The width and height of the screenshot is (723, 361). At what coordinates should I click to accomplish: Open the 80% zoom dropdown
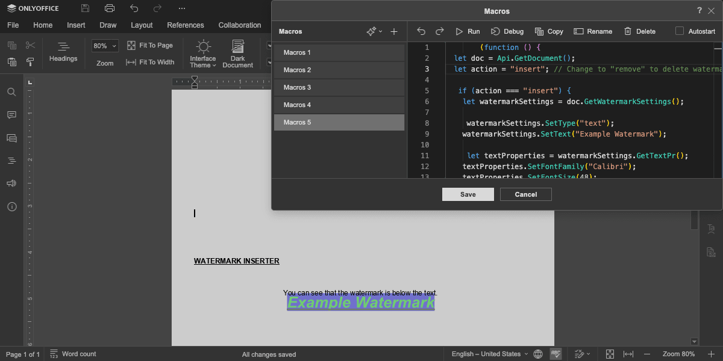pos(105,46)
